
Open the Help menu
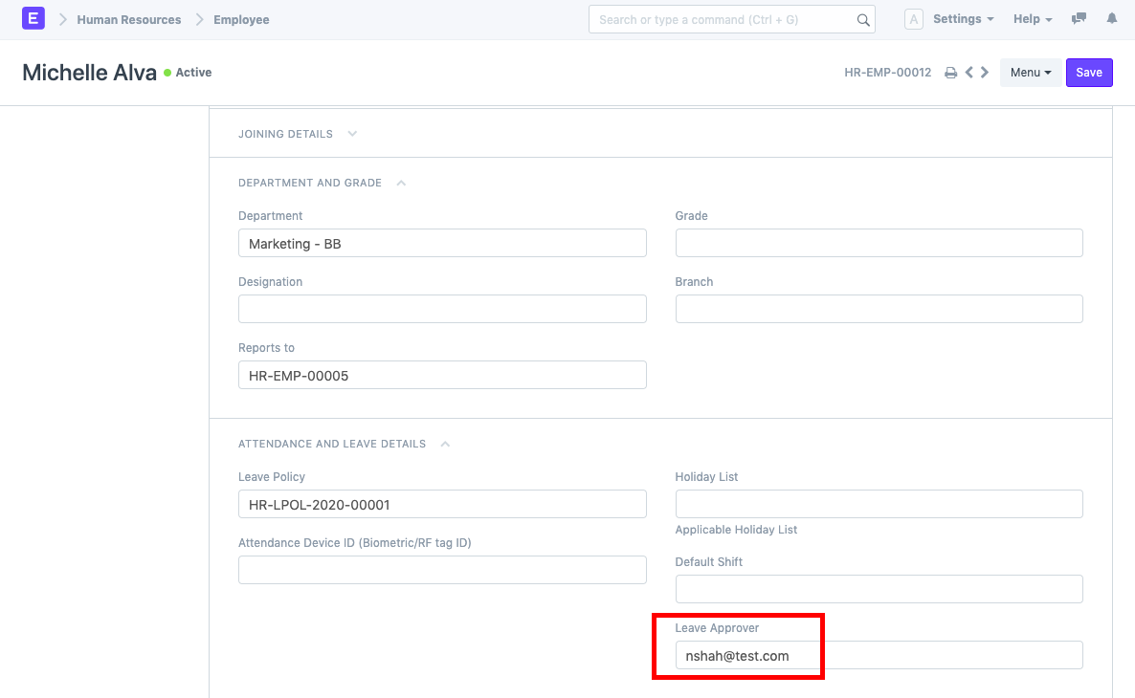coord(1033,19)
